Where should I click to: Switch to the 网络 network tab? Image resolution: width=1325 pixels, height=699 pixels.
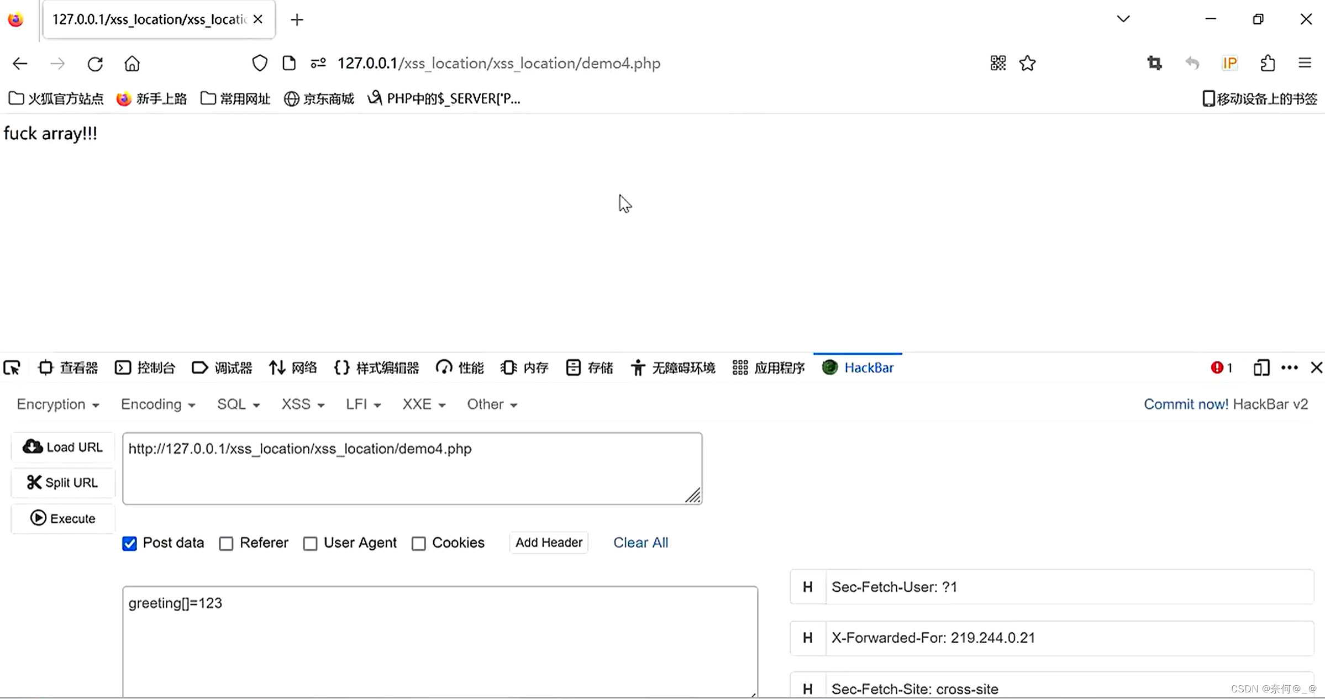pos(293,368)
